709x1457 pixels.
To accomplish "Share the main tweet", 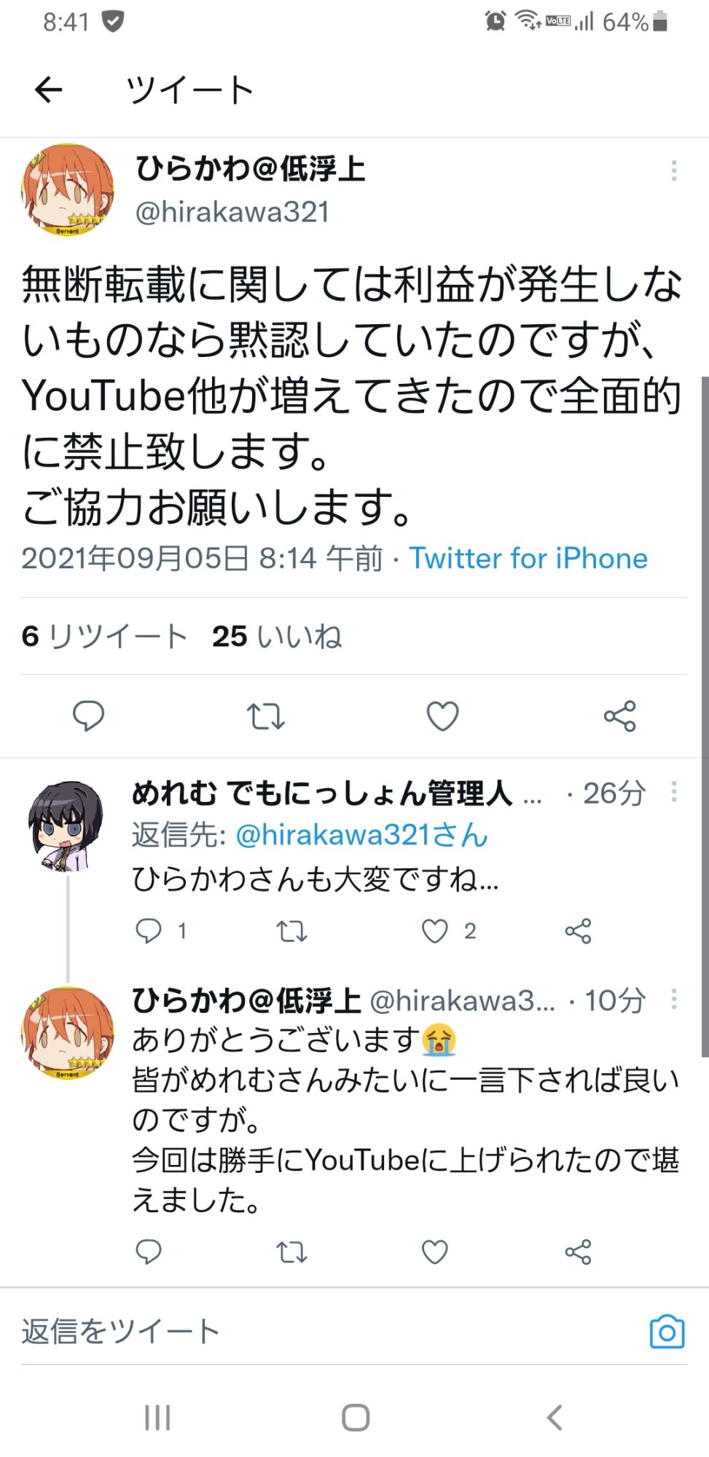I will coord(620,716).
